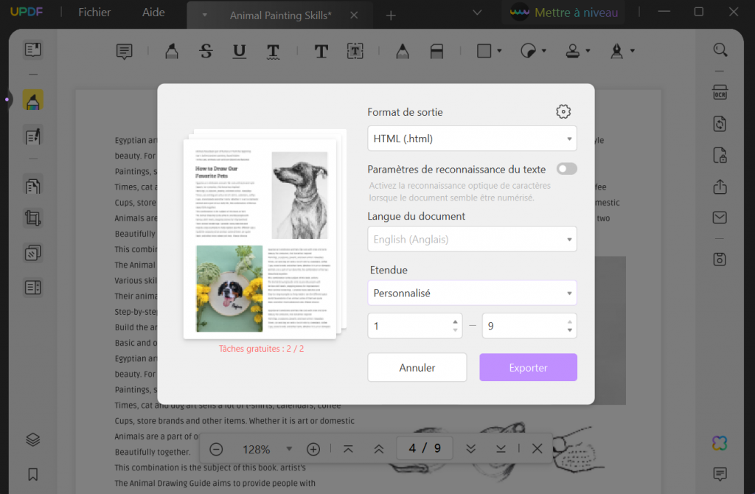Viewport: 755px width, 494px height.
Task: Select the Eraser tool
Action: click(x=436, y=51)
